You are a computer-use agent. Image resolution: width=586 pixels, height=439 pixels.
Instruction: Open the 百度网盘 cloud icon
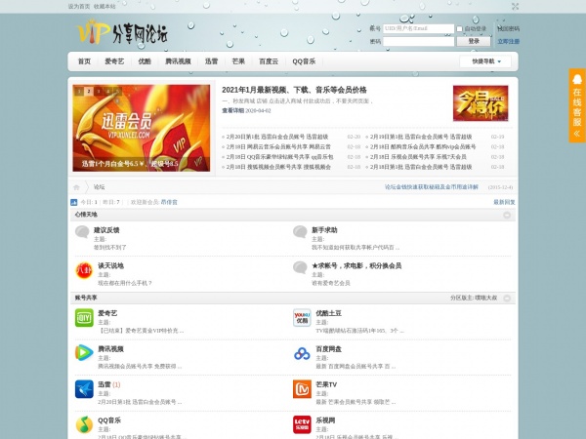302,353
